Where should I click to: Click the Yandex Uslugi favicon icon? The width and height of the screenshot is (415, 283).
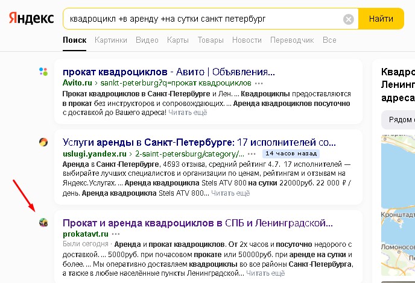click(x=43, y=142)
